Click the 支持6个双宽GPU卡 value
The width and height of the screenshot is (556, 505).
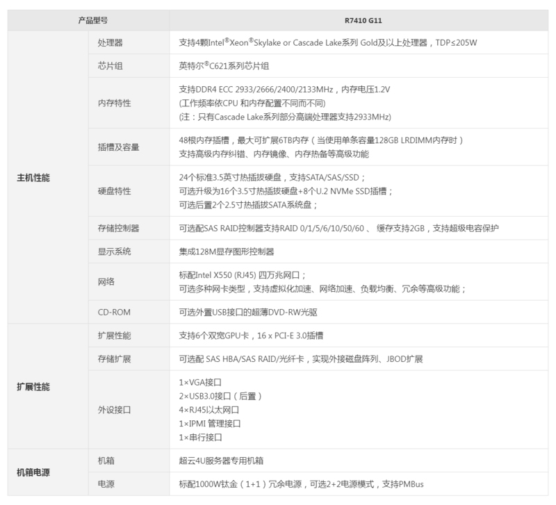251,336
